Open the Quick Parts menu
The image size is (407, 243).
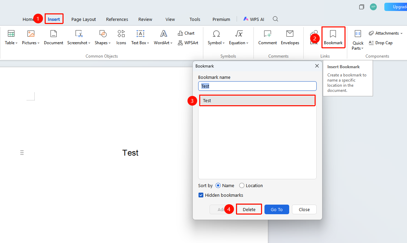[358, 40]
